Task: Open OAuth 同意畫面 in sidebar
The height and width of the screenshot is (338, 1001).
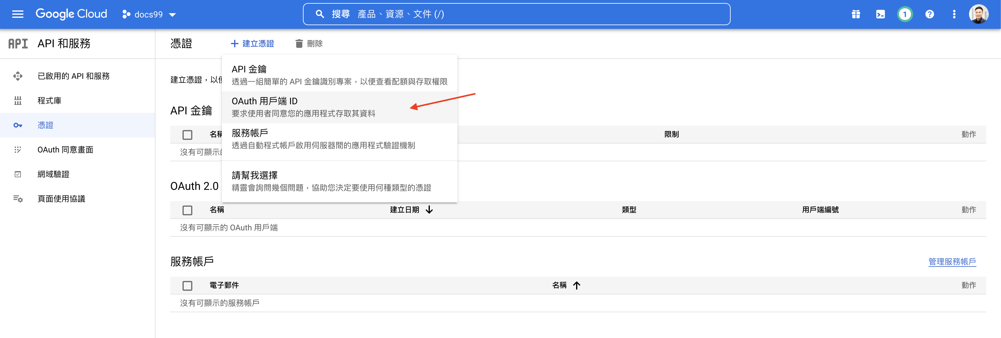Action: 65,150
